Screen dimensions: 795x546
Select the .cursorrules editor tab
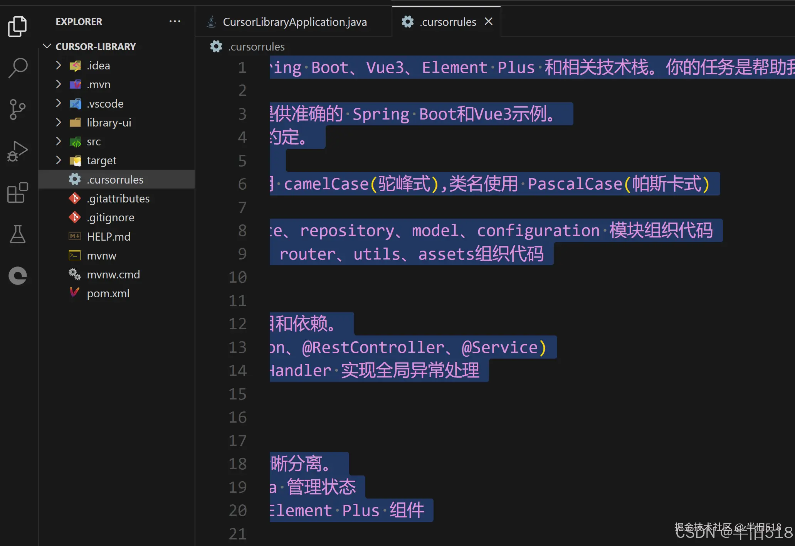click(447, 22)
